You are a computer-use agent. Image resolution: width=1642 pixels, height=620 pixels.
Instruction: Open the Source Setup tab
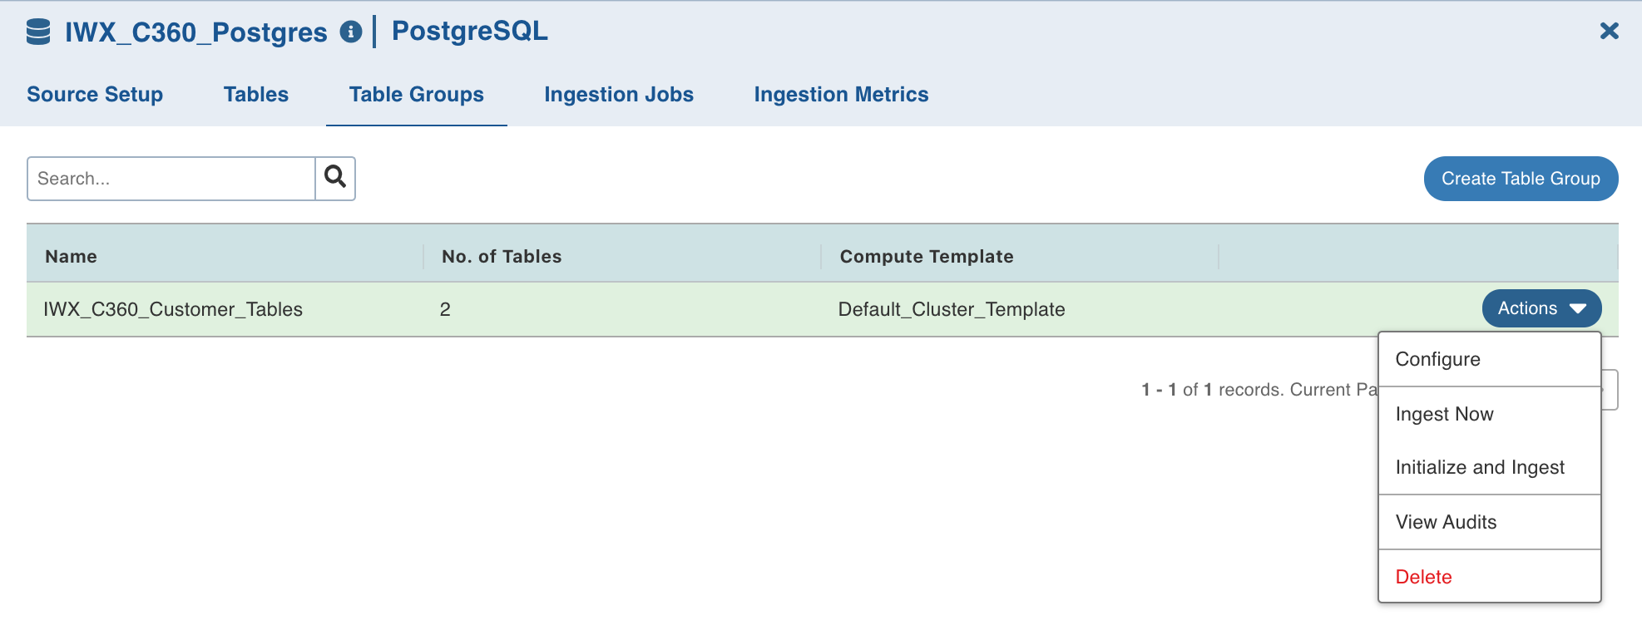pos(95,95)
